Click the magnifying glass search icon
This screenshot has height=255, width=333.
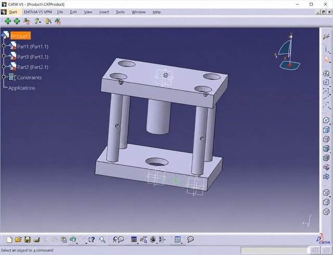point(102,240)
